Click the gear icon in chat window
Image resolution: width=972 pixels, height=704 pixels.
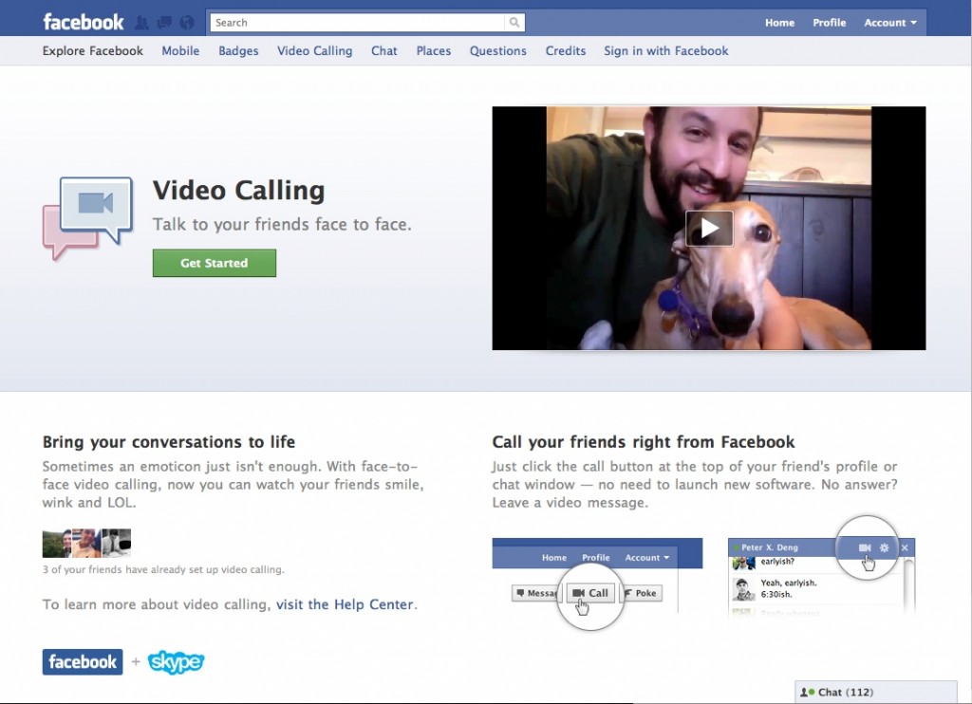click(885, 547)
